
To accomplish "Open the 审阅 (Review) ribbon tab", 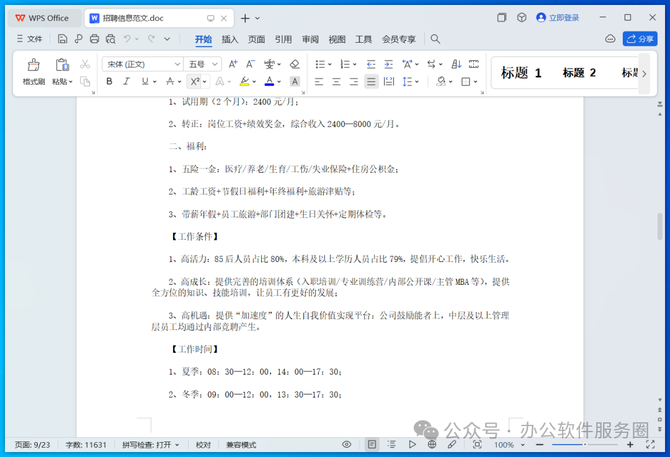I will pyautogui.click(x=310, y=39).
